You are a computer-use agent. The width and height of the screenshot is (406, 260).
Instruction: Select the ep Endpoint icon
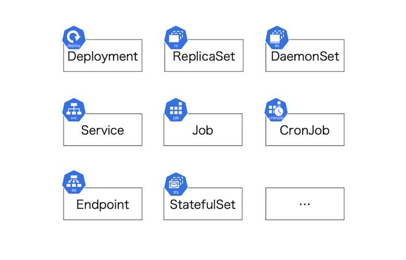(x=74, y=182)
